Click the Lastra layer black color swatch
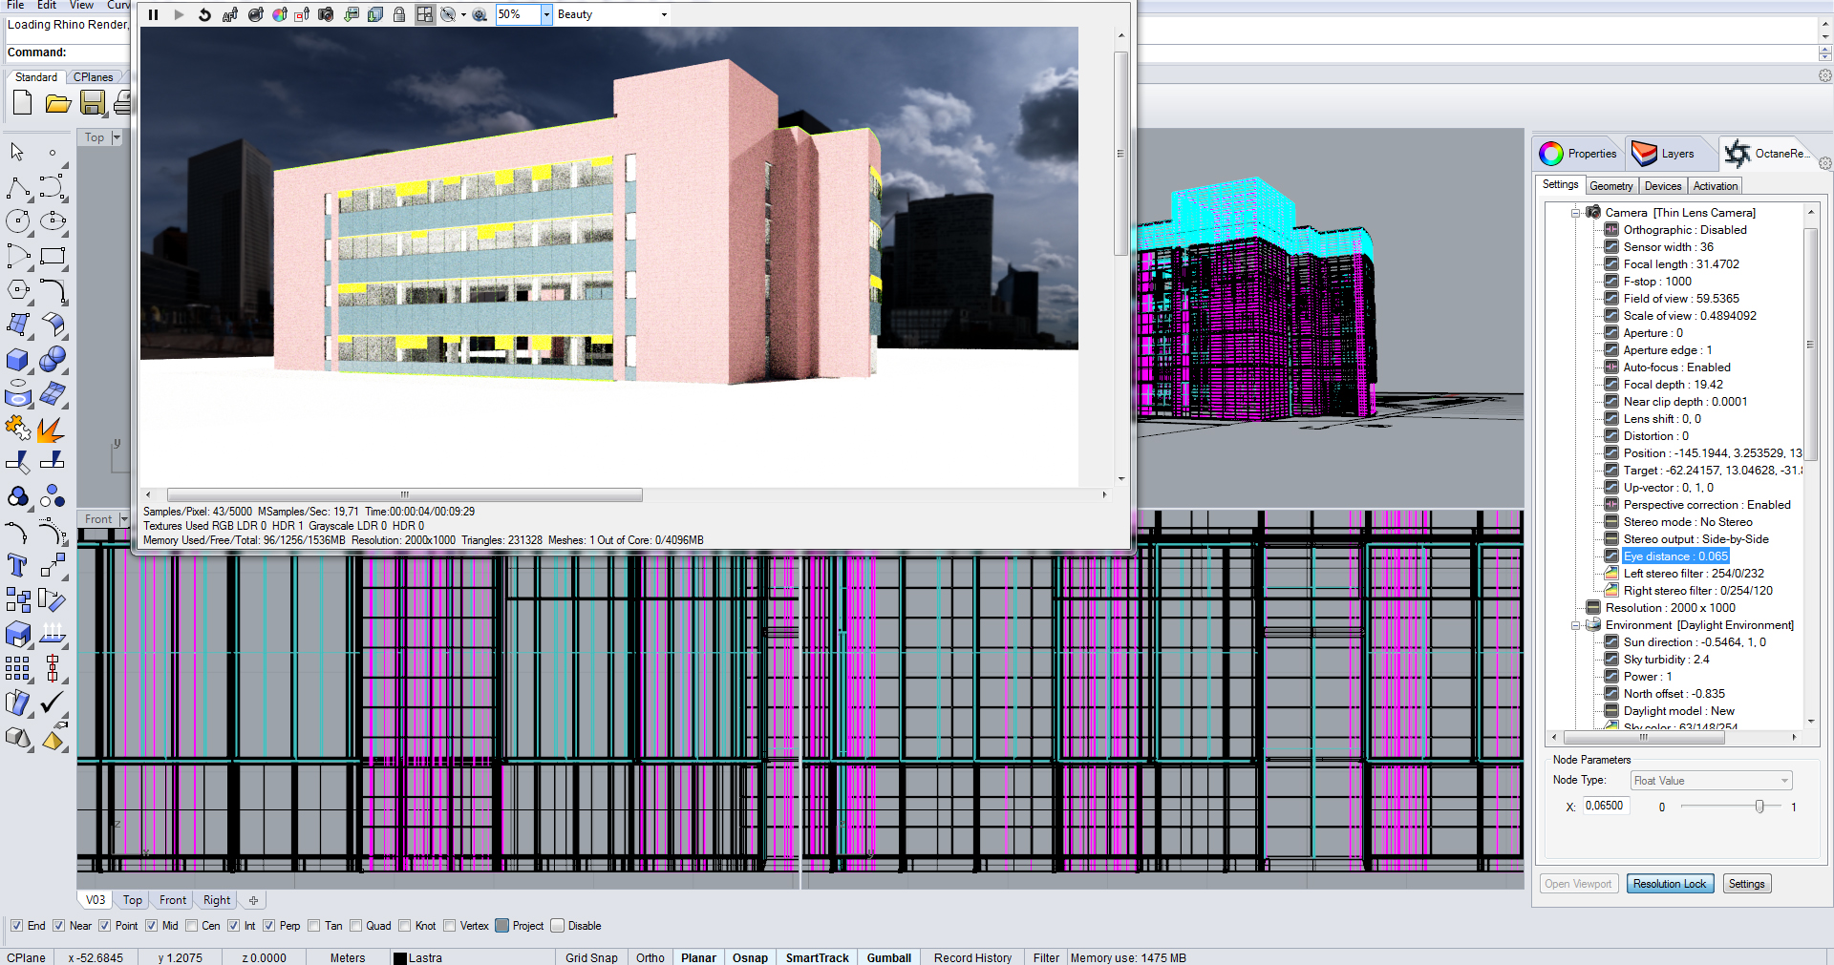 (x=400, y=958)
